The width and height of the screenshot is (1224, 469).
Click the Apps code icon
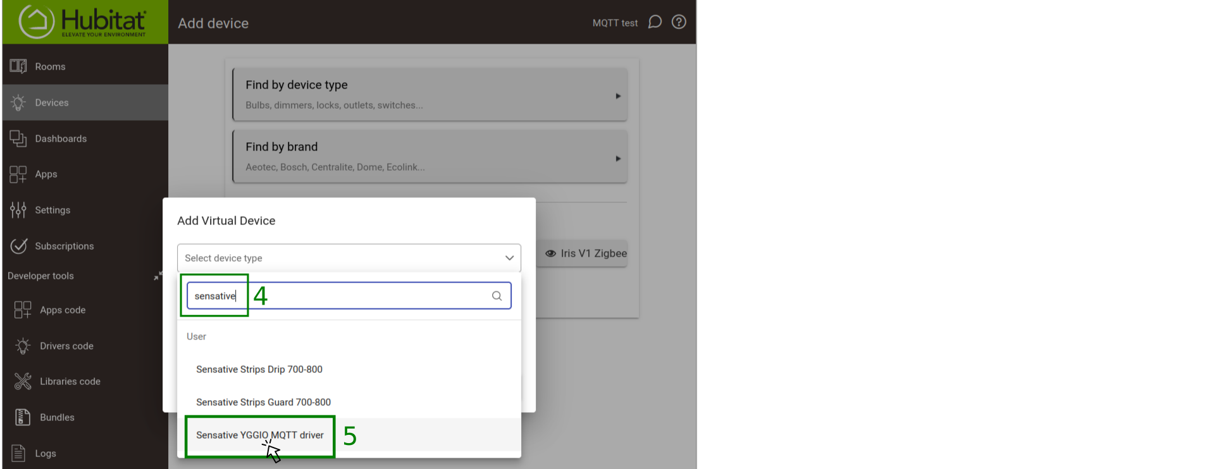(x=23, y=310)
